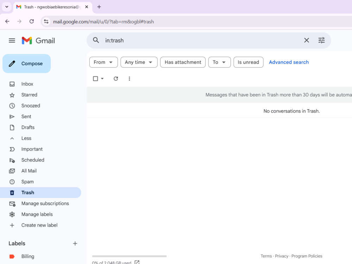This screenshot has width=352, height=264.
Task: Click the Manage subscriptions envelope icon
Action: 12,203
